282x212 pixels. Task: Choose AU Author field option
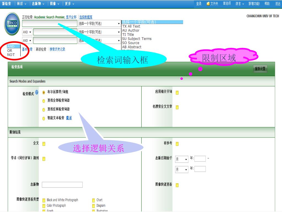[131, 30]
